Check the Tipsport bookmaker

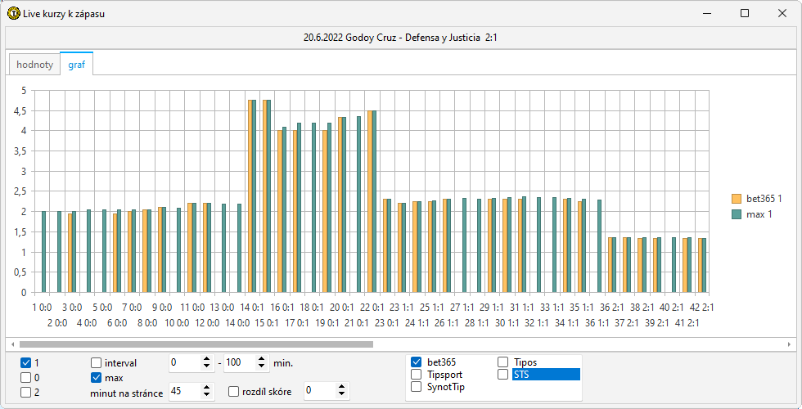point(417,374)
